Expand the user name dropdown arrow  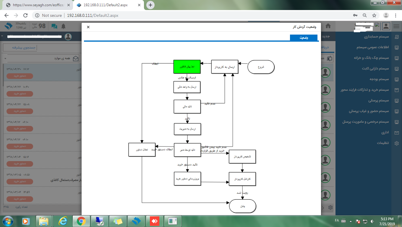(x=2, y=36)
